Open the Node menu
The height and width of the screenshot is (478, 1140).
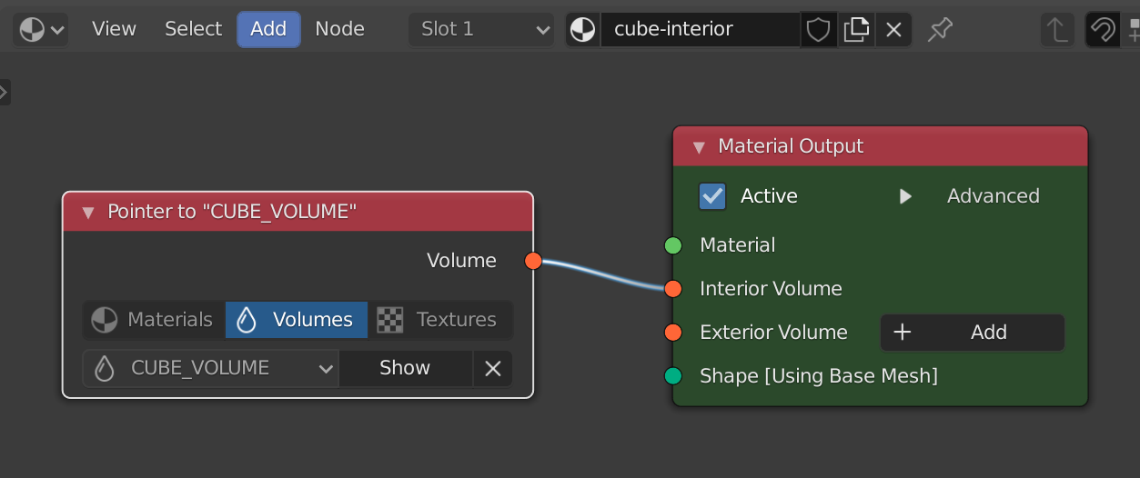point(339,30)
